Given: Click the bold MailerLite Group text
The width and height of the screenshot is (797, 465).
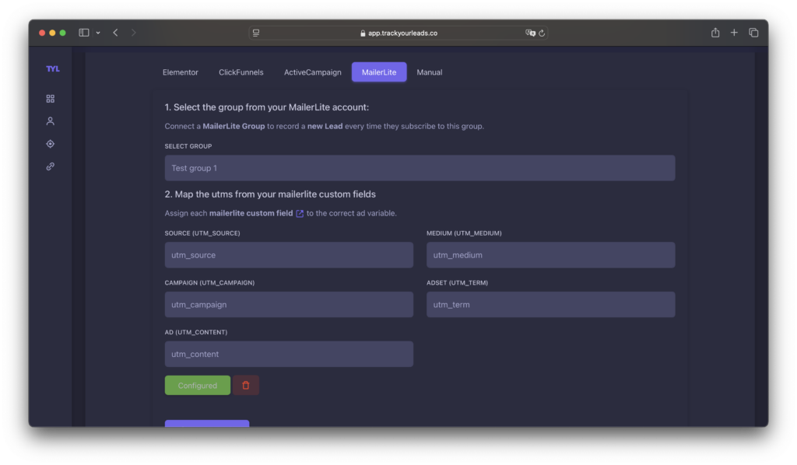Looking at the screenshot, I should pos(233,126).
